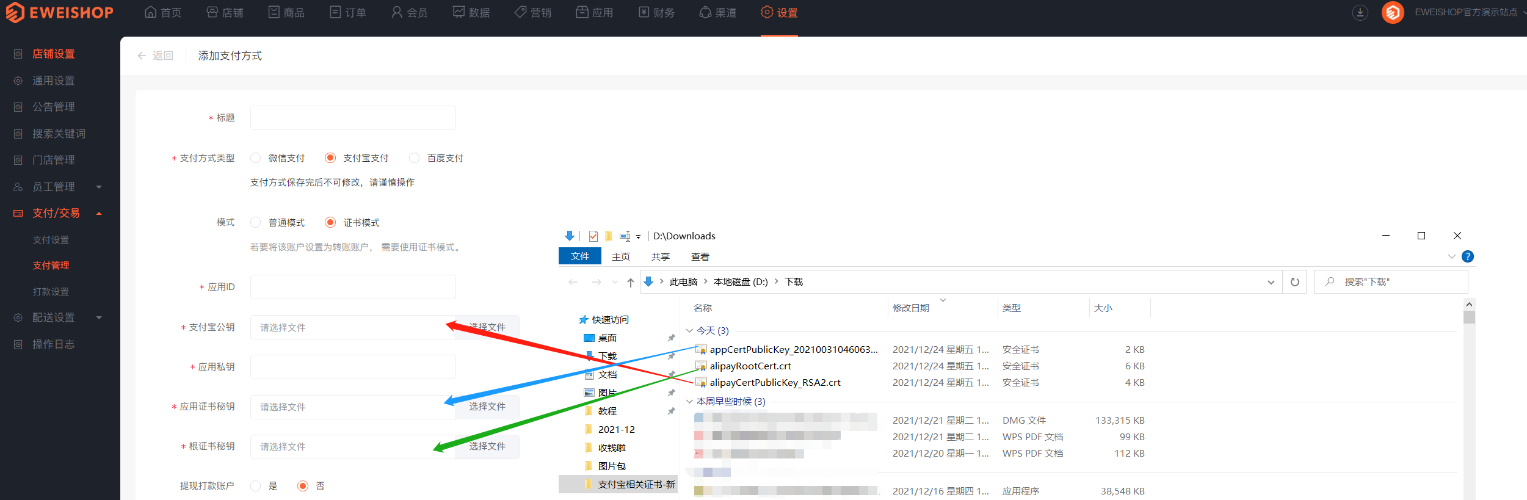Viewport: 1527px width, 500px height.
Task: Click the 渠道 channel icon
Action: coord(705,12)
